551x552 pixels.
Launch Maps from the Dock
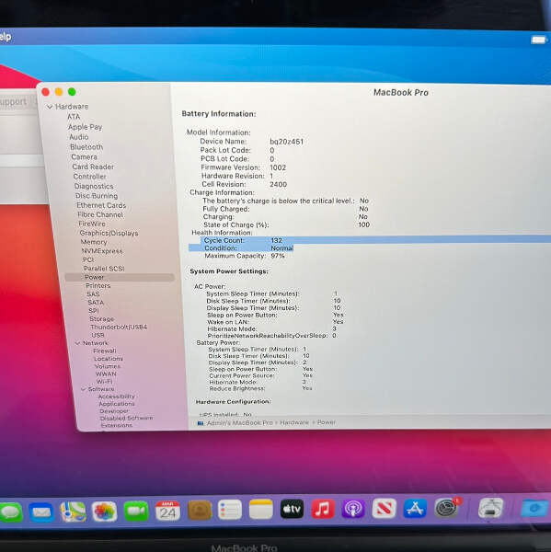tap(73, 512)
